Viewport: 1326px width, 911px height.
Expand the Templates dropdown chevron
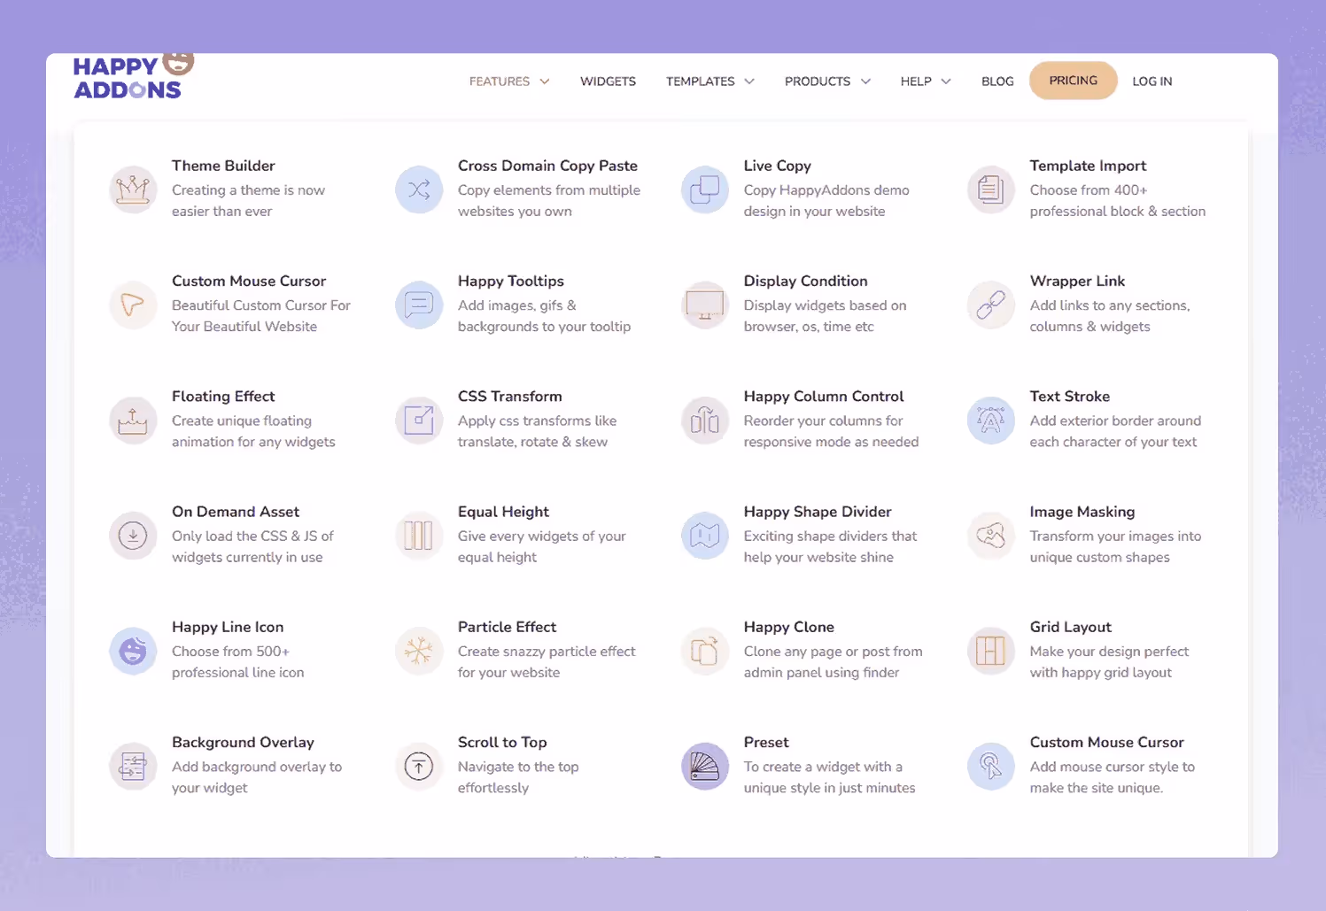tap(749, 81)
